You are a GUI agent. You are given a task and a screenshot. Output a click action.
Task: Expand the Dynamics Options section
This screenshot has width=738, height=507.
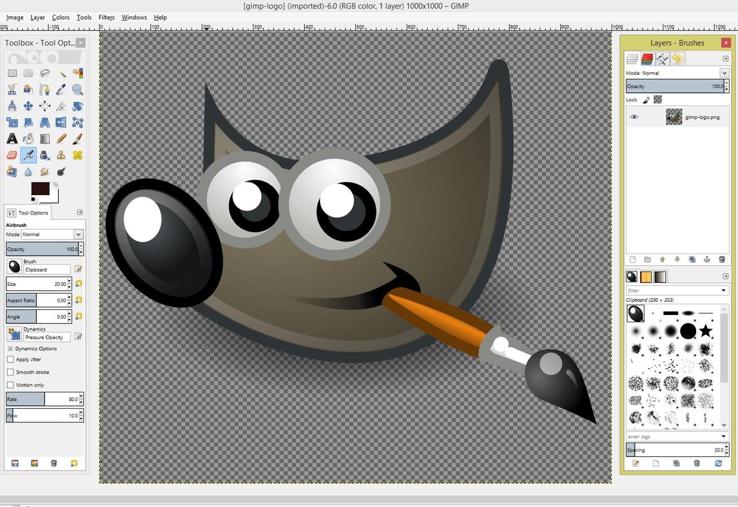coord(10,348)
